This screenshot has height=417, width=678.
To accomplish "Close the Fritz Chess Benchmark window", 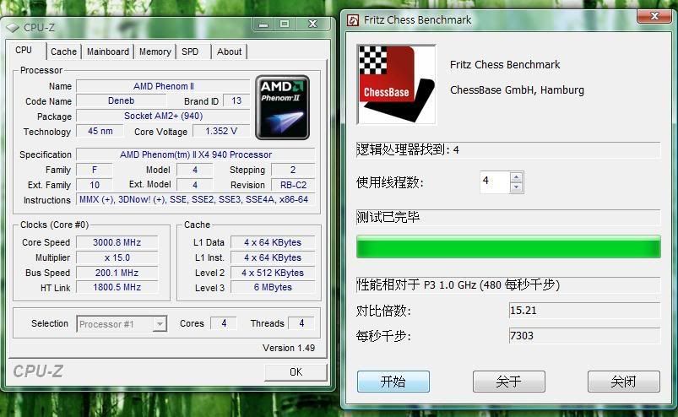I will point(654,16).
